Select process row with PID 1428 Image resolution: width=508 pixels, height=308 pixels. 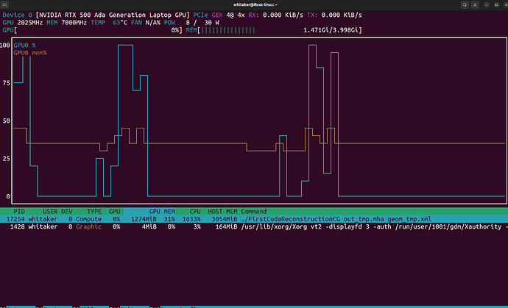tap(254, 227)
